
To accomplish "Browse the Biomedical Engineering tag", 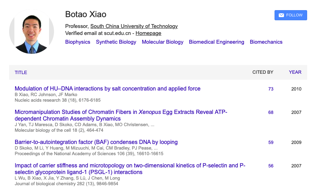I will [216, 42].
